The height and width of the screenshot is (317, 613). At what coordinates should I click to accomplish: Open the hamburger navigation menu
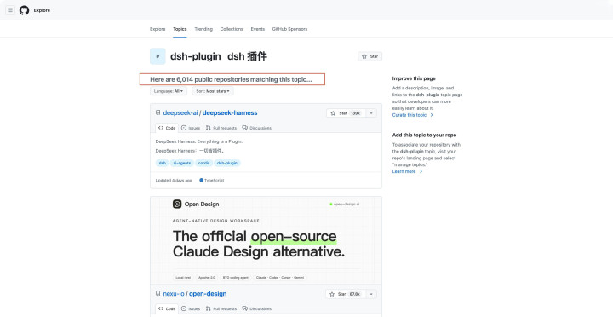click(x=10, y=10)
